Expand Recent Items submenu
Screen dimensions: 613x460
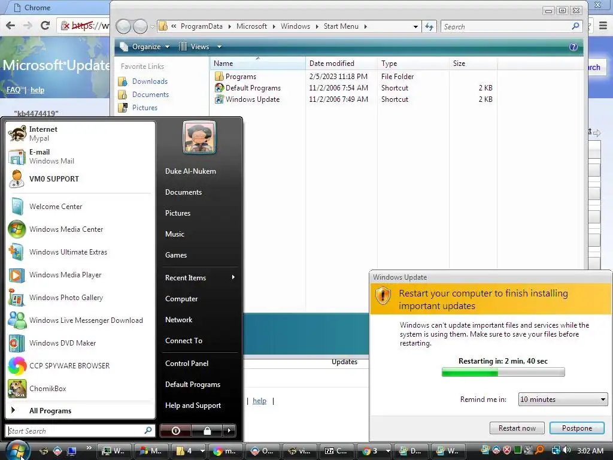point(199,278)
